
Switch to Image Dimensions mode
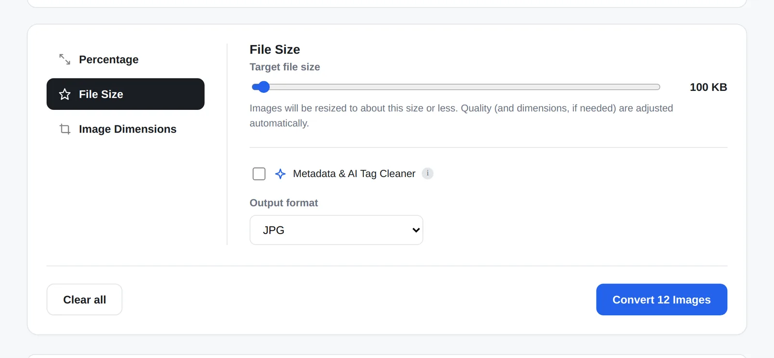[125, 129]
